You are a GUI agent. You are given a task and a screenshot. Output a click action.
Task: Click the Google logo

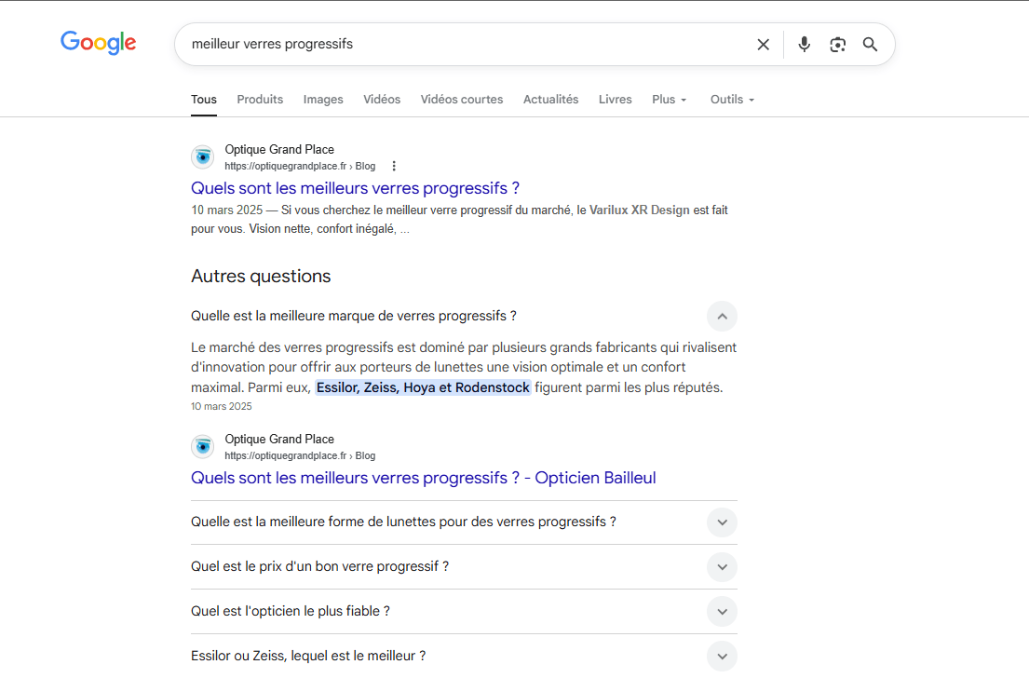click(99, 43)
